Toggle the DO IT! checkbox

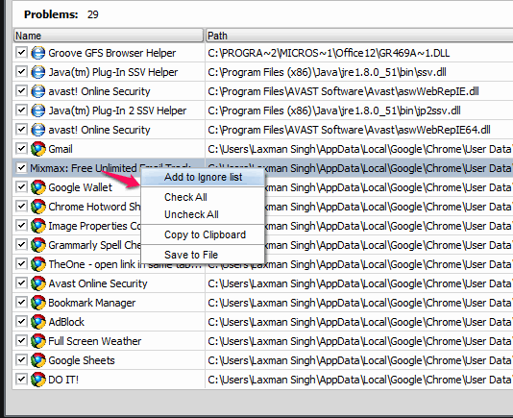21,380
